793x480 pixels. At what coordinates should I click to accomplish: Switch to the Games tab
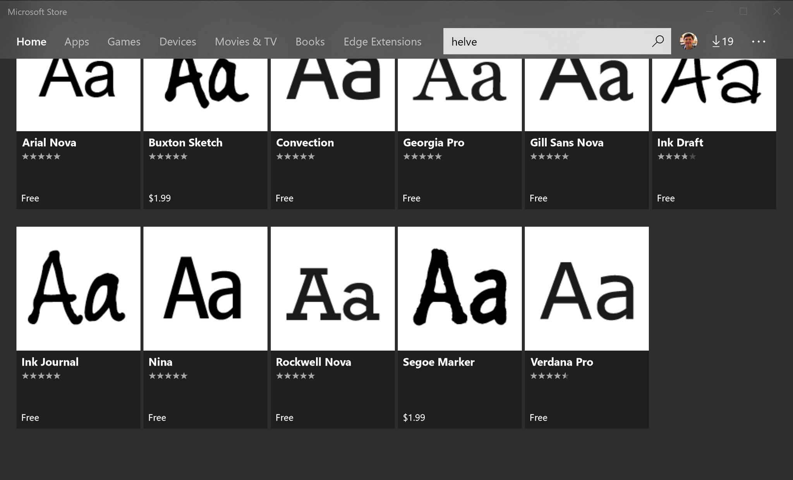(124, 41)
